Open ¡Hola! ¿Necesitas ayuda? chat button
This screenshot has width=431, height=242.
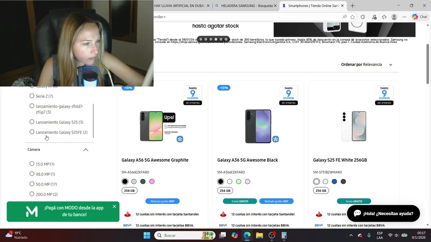384,213
